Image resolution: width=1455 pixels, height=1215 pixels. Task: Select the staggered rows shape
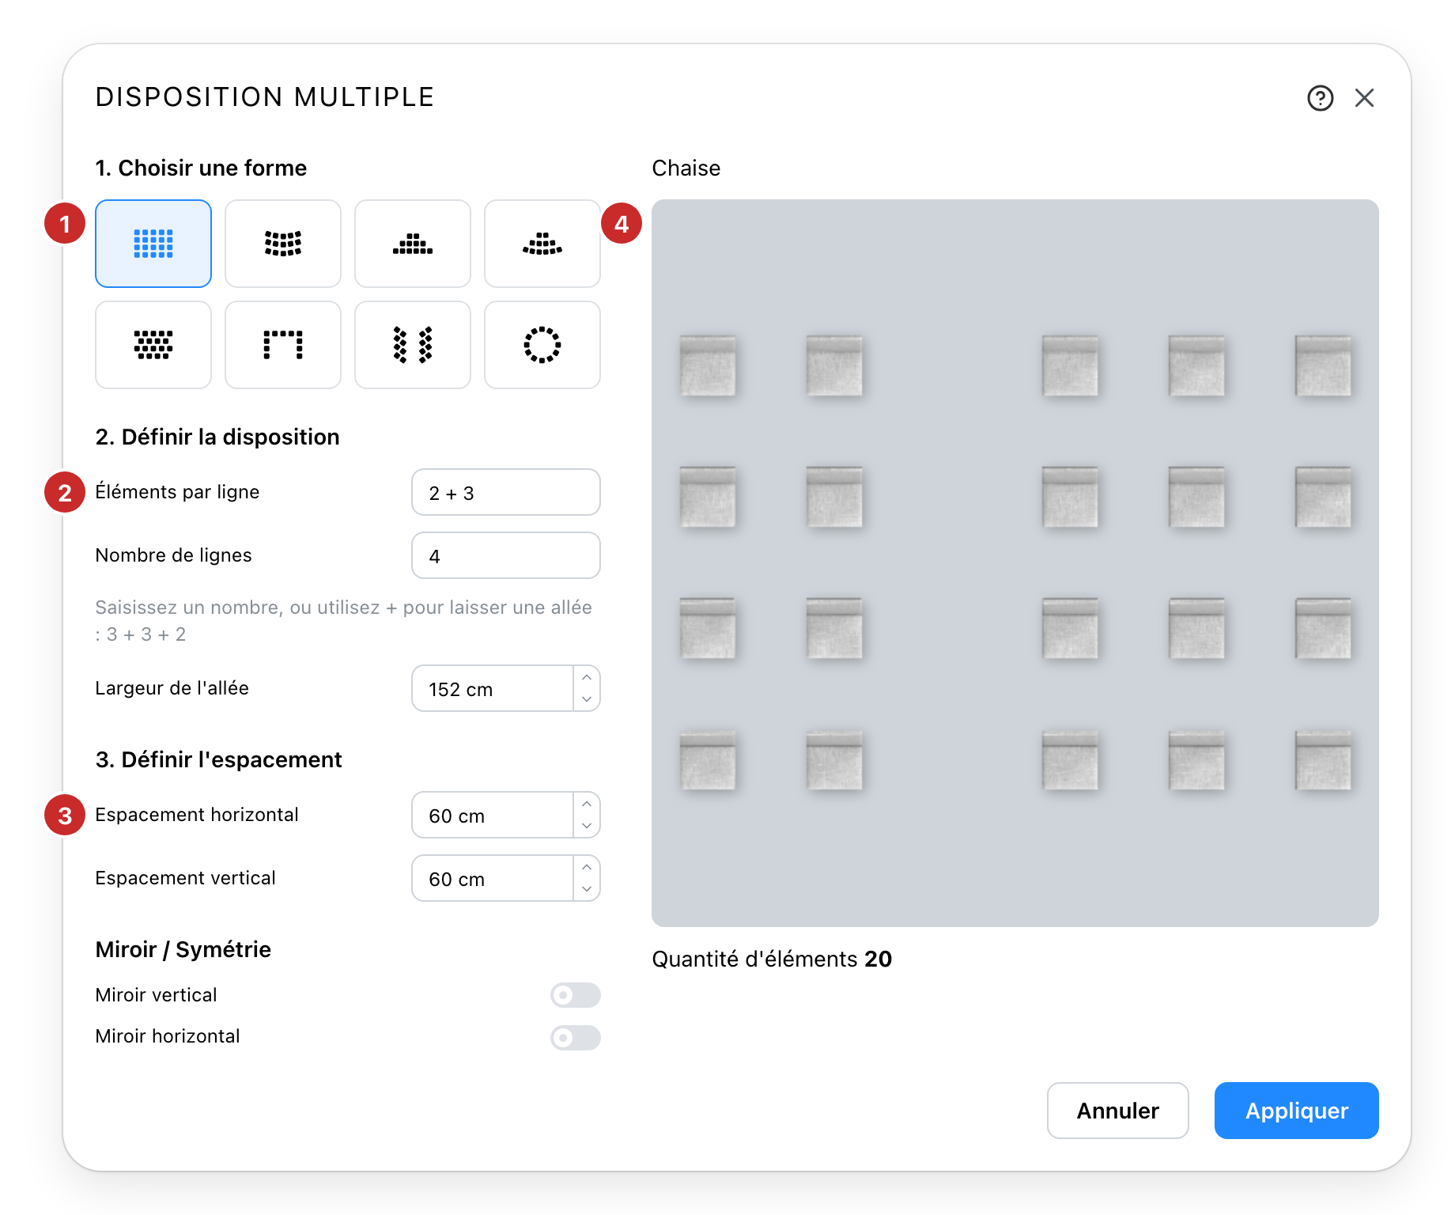[153, 345]
